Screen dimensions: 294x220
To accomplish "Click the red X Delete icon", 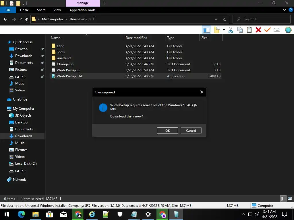I will [258, 30].
